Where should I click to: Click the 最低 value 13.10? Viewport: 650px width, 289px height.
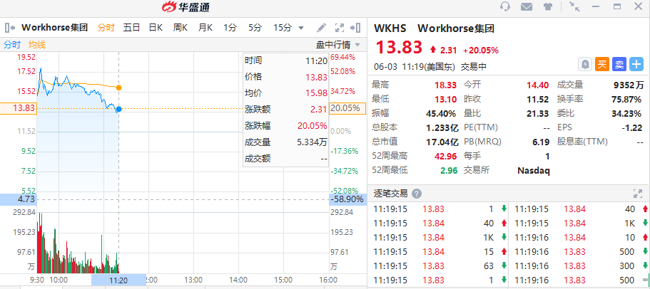tap(445, 99)
